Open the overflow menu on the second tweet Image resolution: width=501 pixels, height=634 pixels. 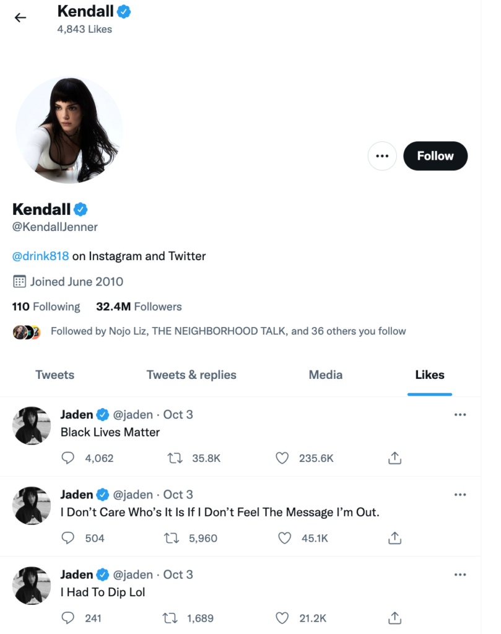pyautogui.click(x=460, y=494)
